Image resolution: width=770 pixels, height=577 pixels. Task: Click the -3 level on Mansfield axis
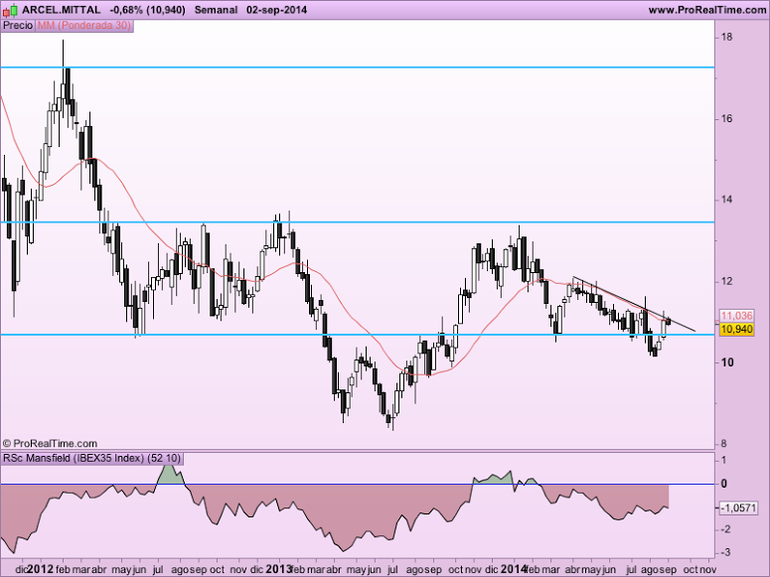724,553
